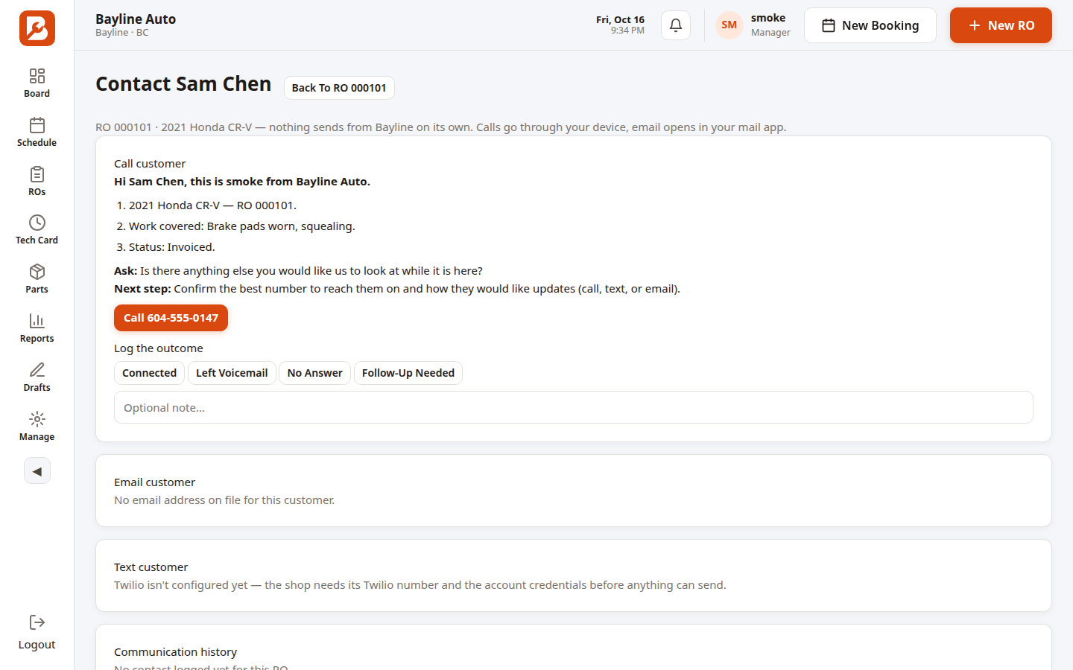This screenshot has width=1073, height=670.
Task: Call 604-555-0147
Action: coord(171,318)
